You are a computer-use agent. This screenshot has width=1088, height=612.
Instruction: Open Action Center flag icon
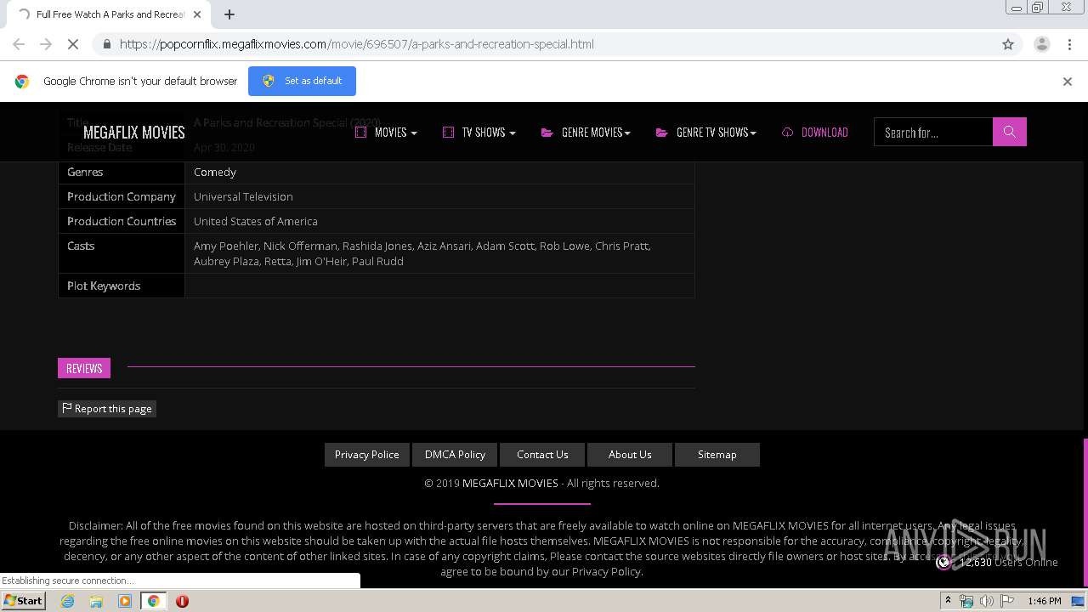[x=1007, y=601]
